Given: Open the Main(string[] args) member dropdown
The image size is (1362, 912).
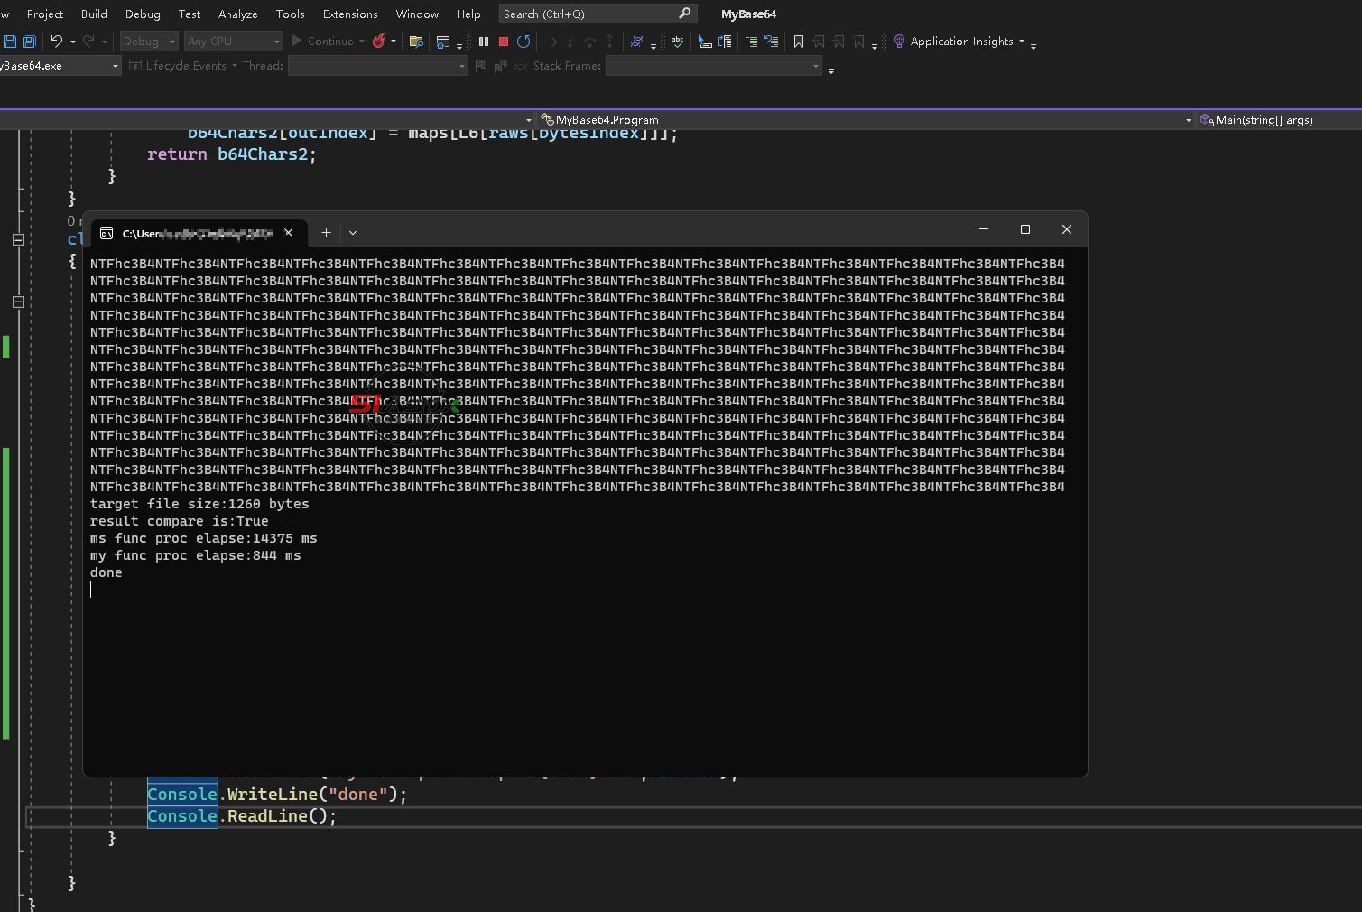Looking at the screenshot, I should (x=1264, y=120).
